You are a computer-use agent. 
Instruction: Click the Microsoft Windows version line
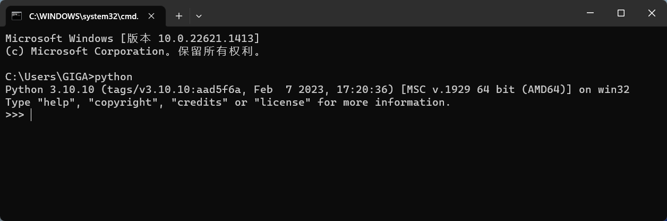coord(133,38)
